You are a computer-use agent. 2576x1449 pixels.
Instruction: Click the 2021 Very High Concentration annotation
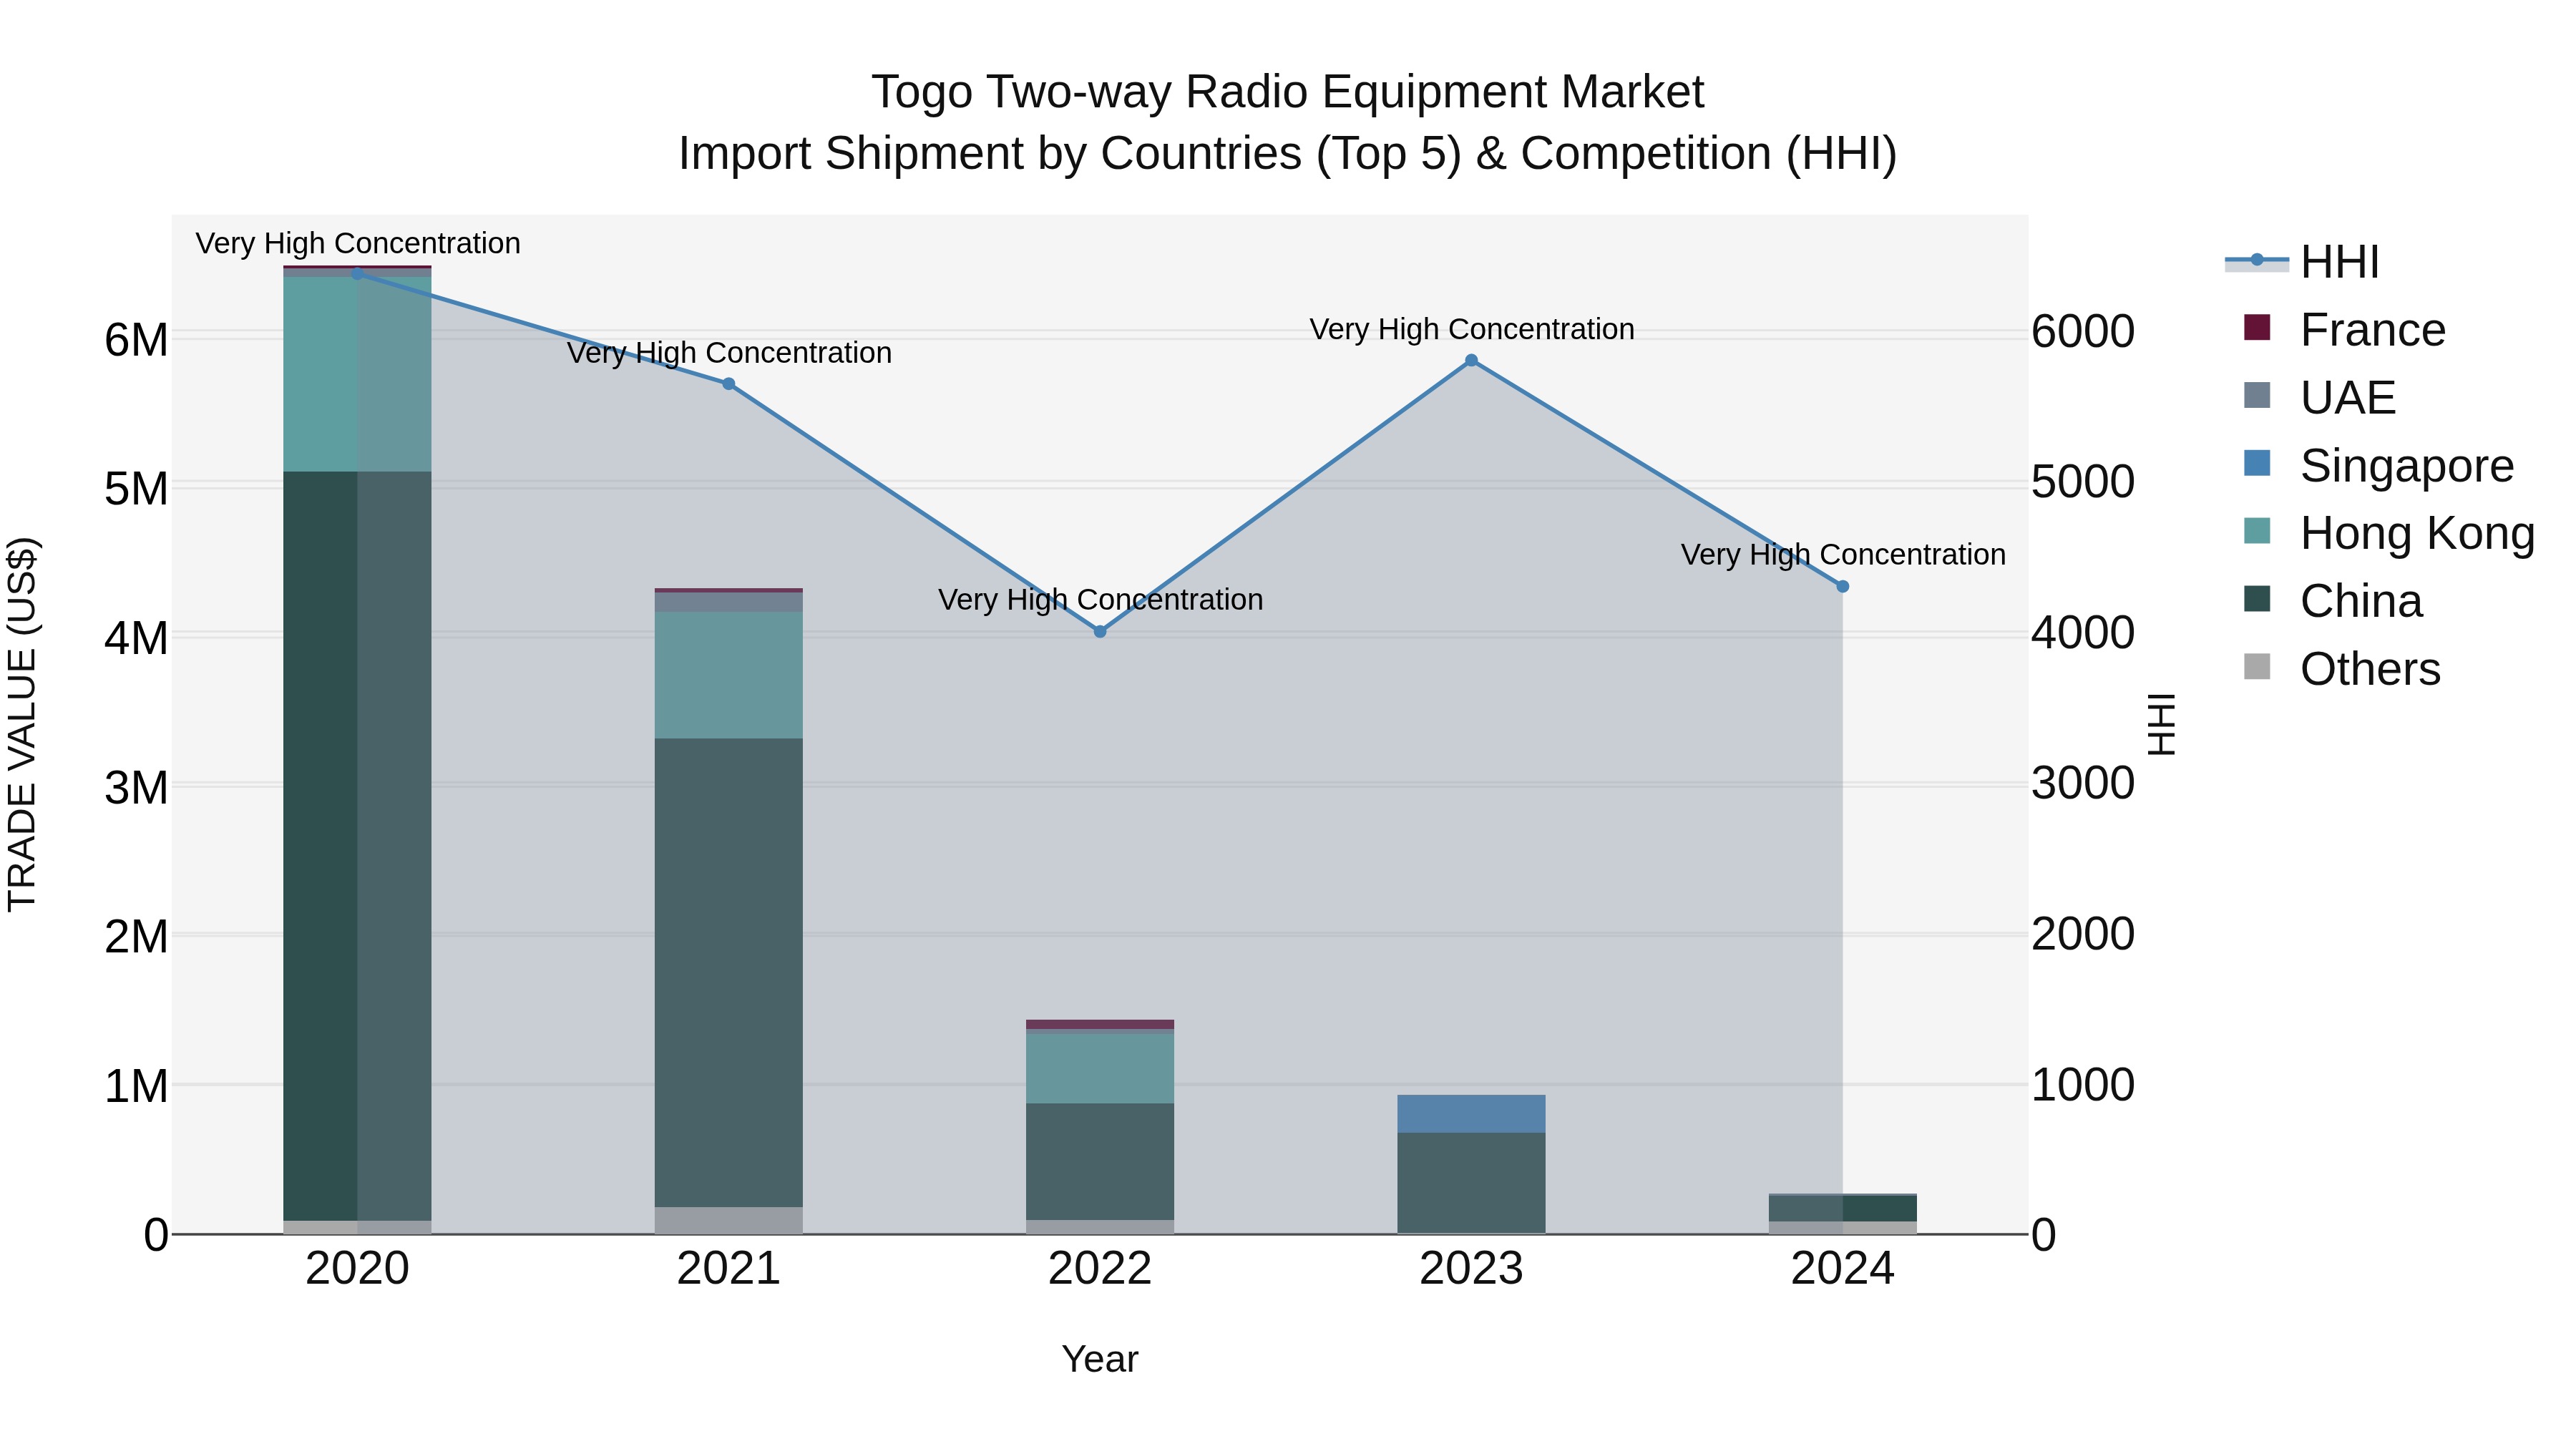(x=729, y=352)
